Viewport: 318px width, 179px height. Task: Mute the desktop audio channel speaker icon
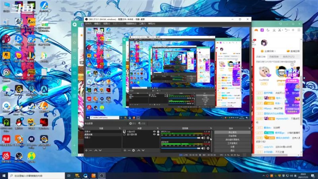click(x=203, y=148)
